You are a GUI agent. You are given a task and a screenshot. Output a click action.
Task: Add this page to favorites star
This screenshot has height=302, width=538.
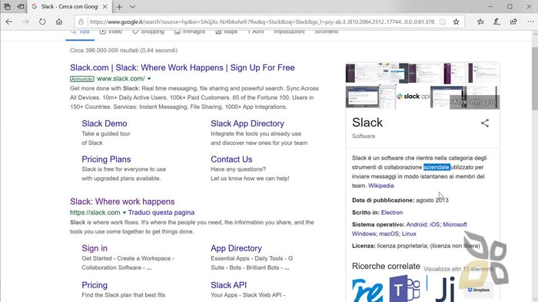coord(456,22)
